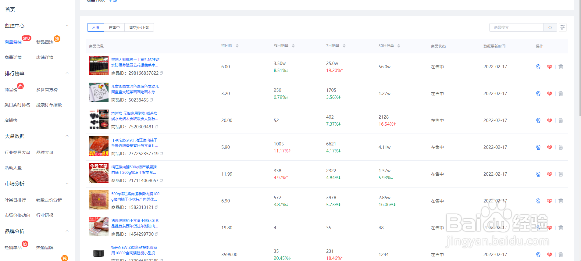This screenshot has height=261, width=581.
Task: Click the search magnifier button
Action: [550, 27]
